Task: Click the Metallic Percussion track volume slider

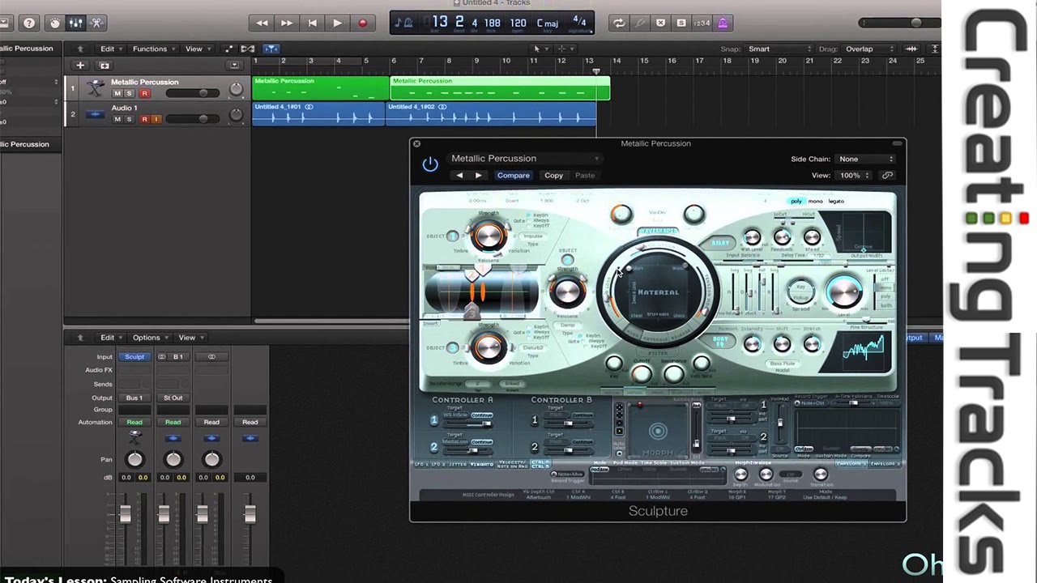Action: click(193, 94)
